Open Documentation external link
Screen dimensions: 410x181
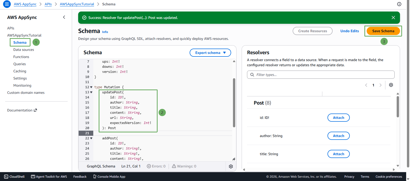coord(22,110)
